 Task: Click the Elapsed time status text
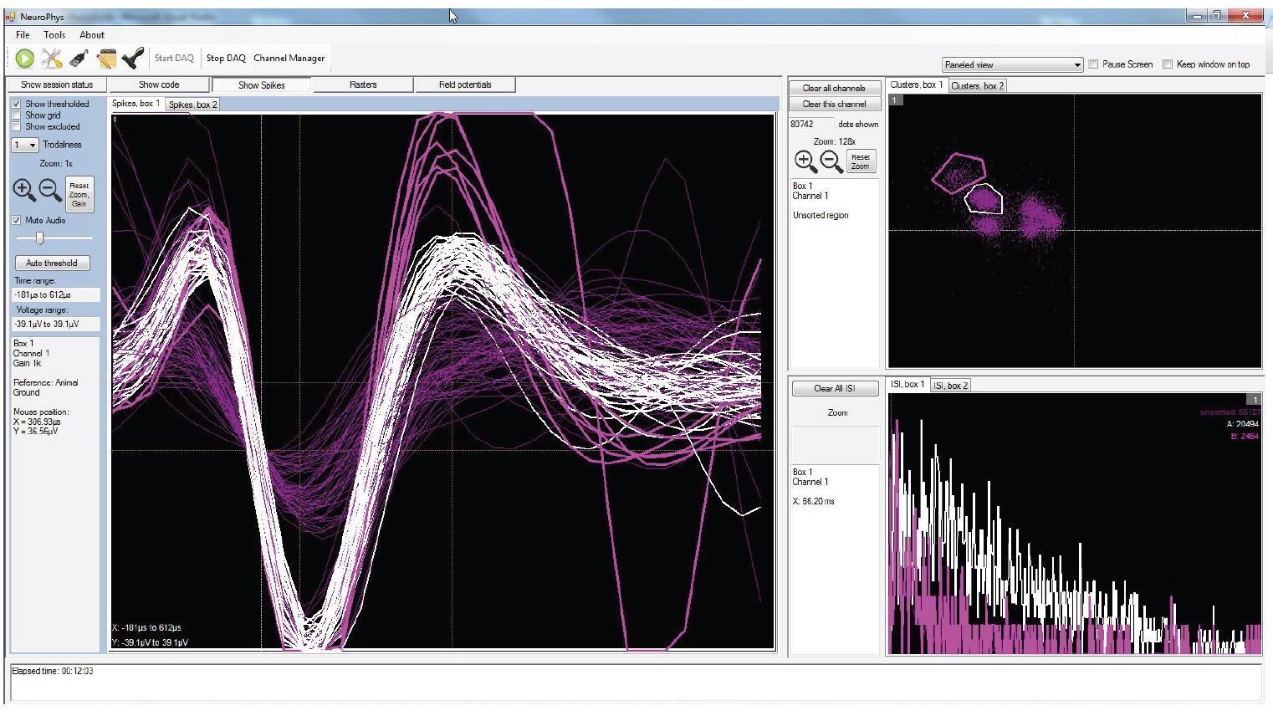tap(53, 671)
